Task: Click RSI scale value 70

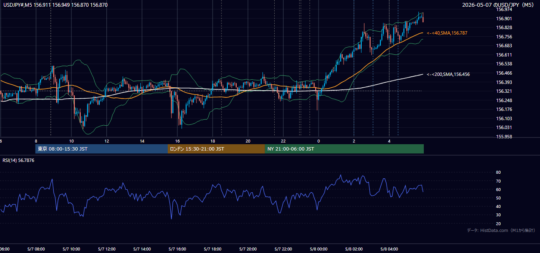Action: pyautogui.click(x=498, y=181)
